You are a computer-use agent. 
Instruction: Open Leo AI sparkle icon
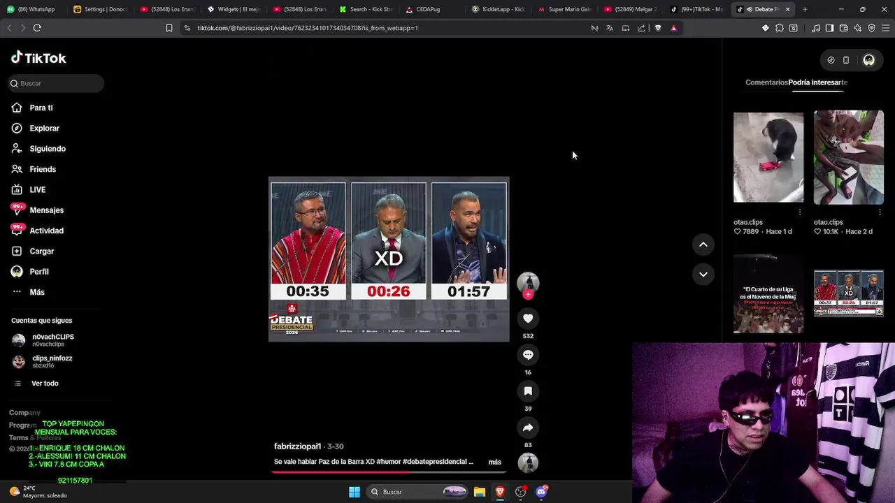point(858,28)
